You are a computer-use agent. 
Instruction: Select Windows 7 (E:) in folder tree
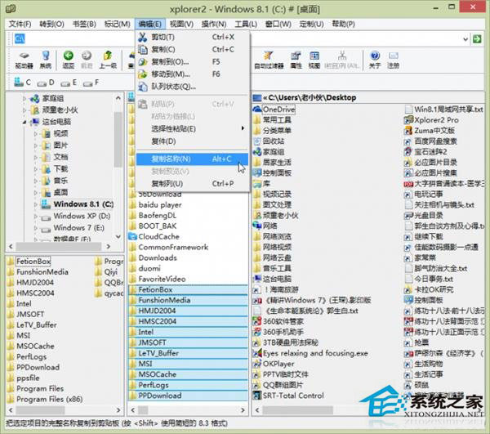pos(73,228)
